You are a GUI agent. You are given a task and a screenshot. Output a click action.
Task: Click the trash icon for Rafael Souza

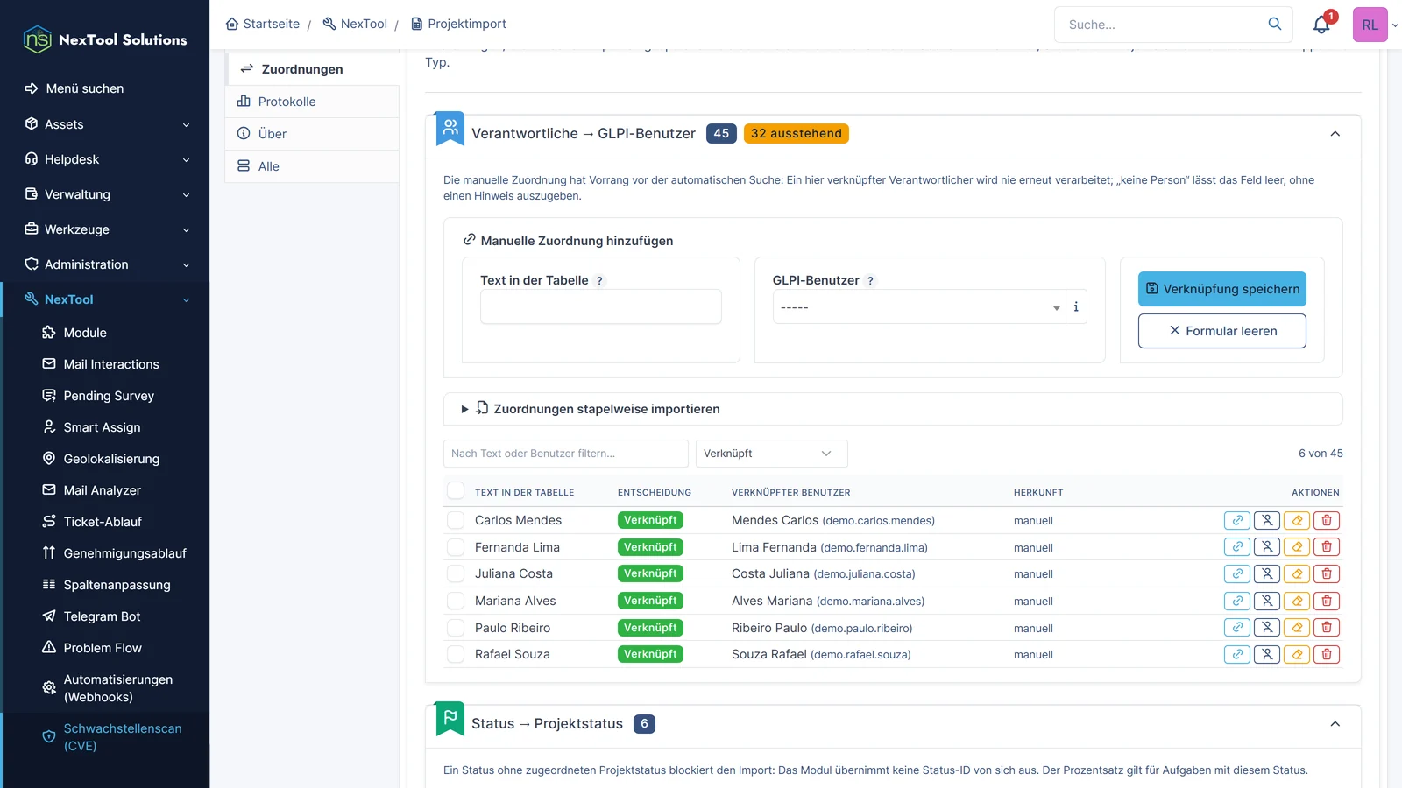tap(1326, 654)
